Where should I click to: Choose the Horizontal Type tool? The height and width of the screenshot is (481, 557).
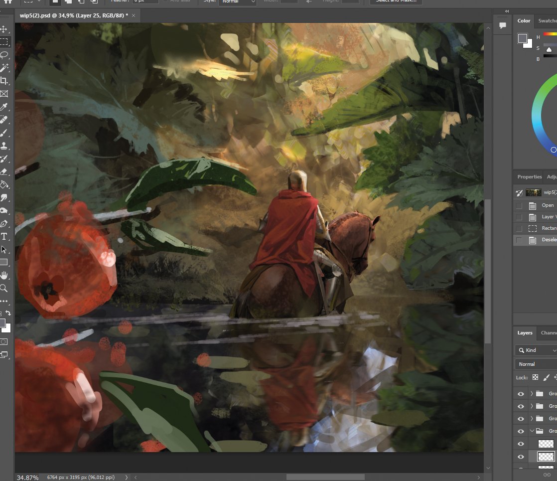click(4, 237)
